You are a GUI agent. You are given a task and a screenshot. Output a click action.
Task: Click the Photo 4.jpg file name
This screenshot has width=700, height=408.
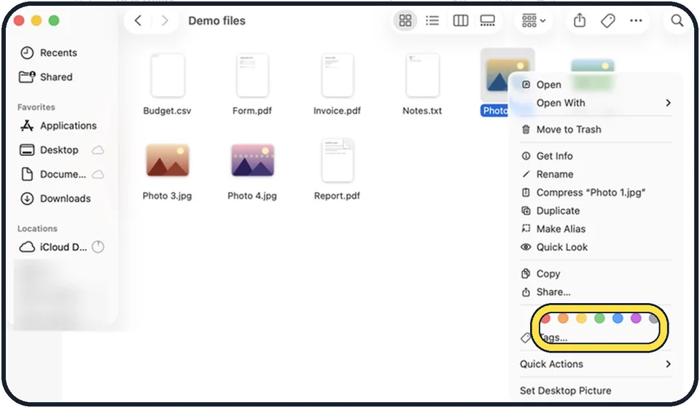tap(252, 196)
